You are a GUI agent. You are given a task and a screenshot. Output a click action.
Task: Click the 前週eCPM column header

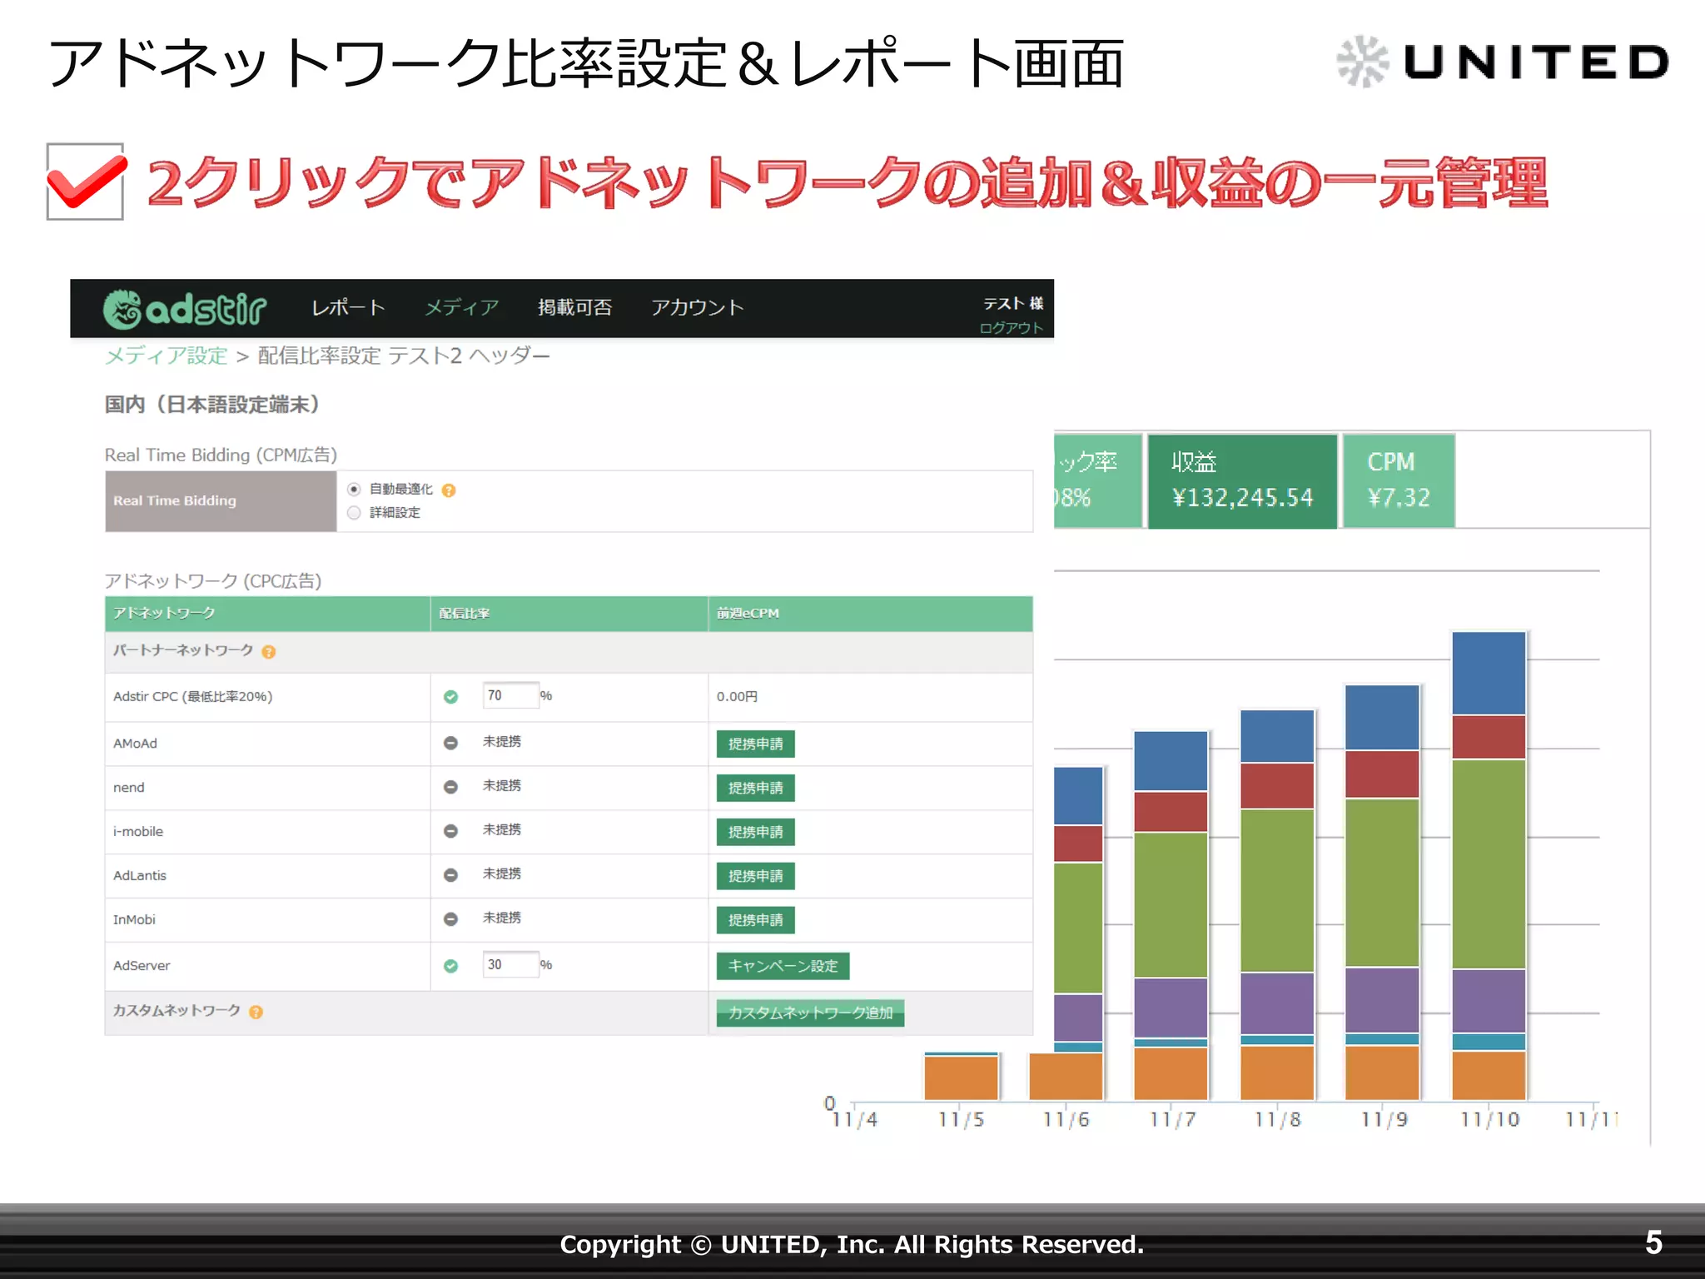click(870, 614)
